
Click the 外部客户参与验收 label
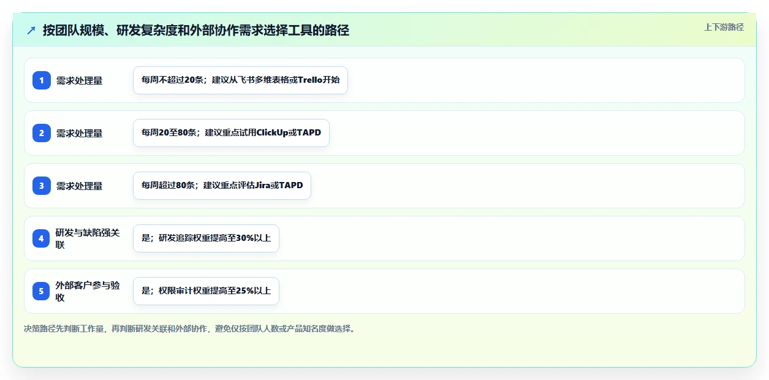88,291
